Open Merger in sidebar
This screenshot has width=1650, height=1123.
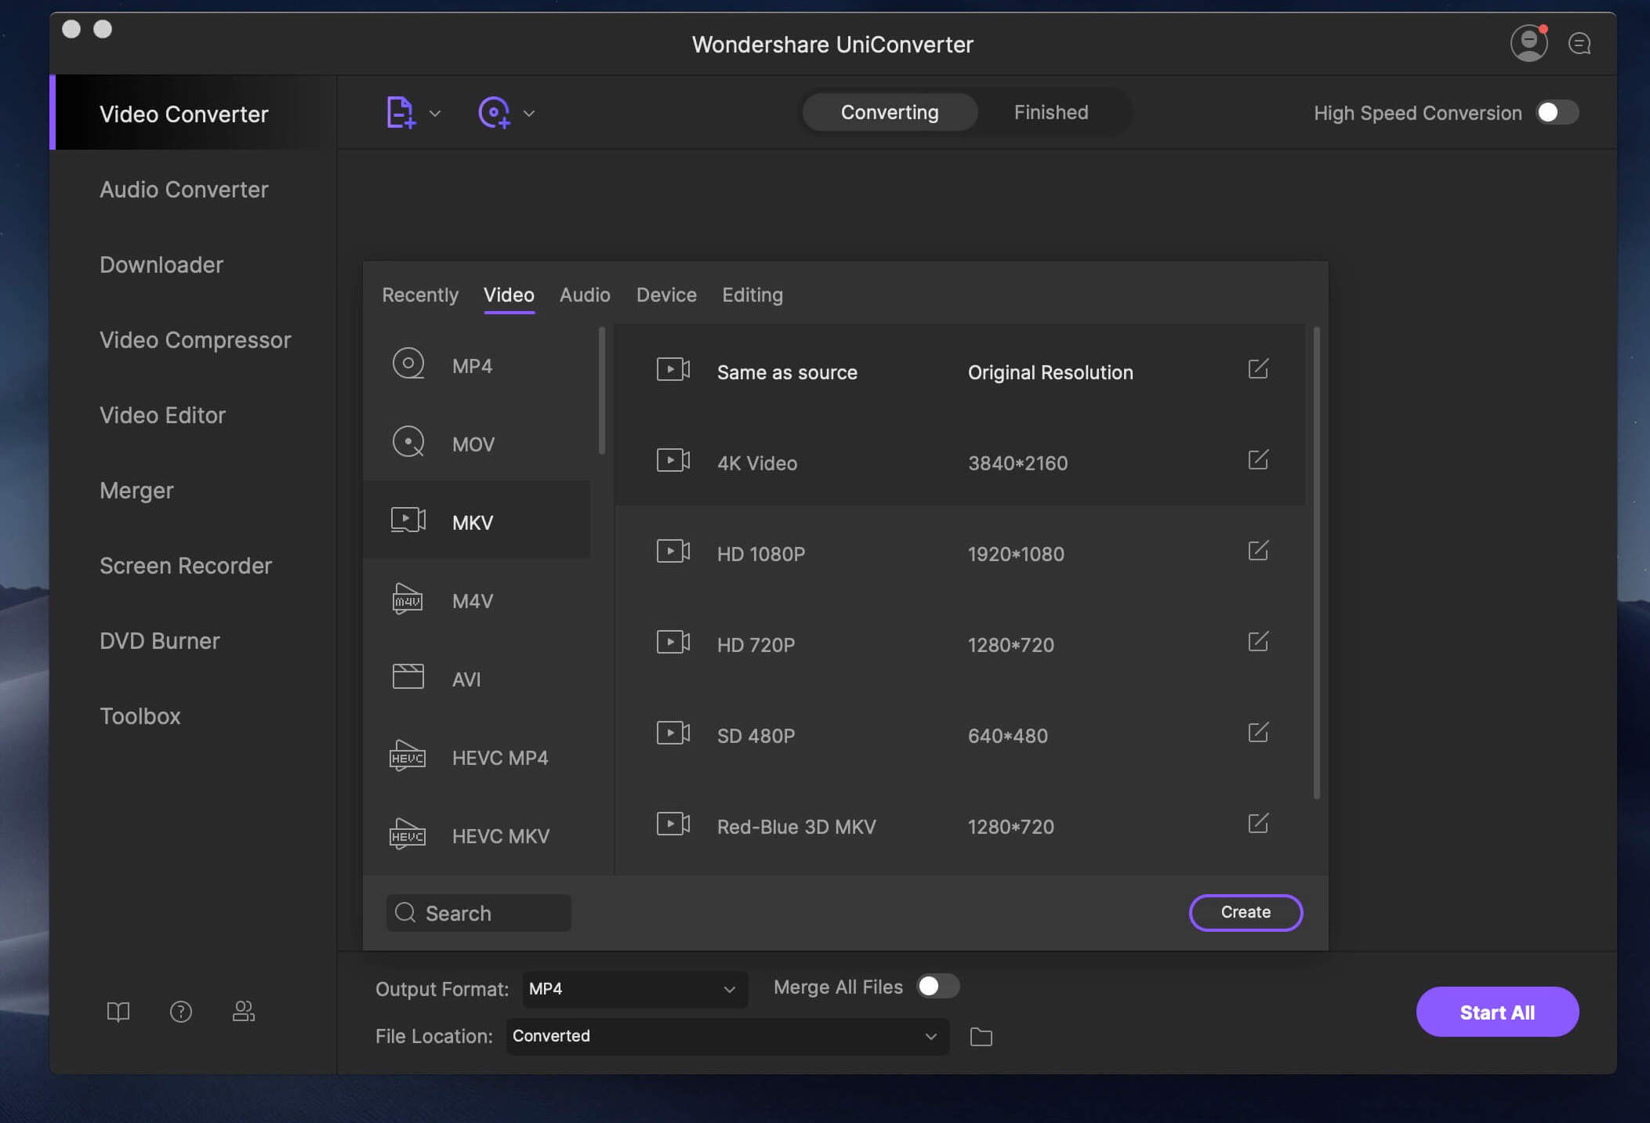tap(136, 490)
